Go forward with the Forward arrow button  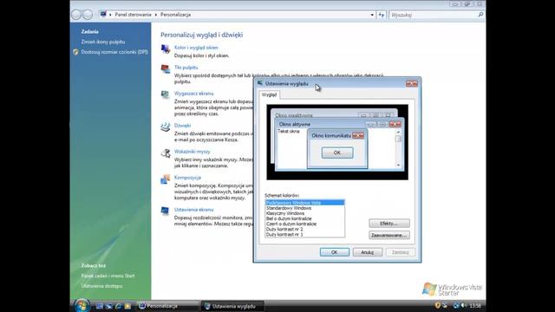[x=88, y=15]
